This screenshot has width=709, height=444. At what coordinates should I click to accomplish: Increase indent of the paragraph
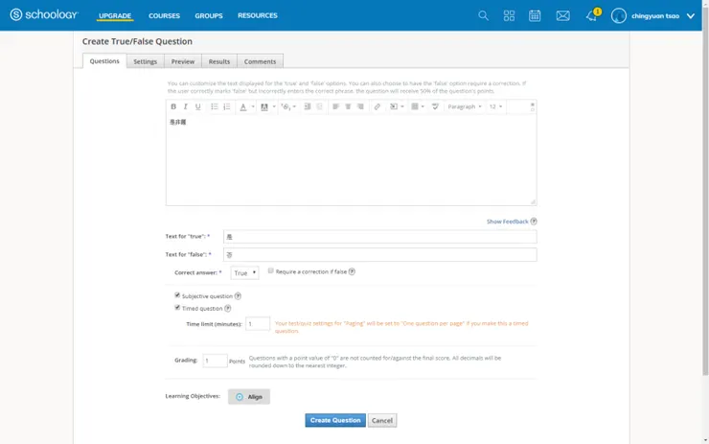(308, 106)
